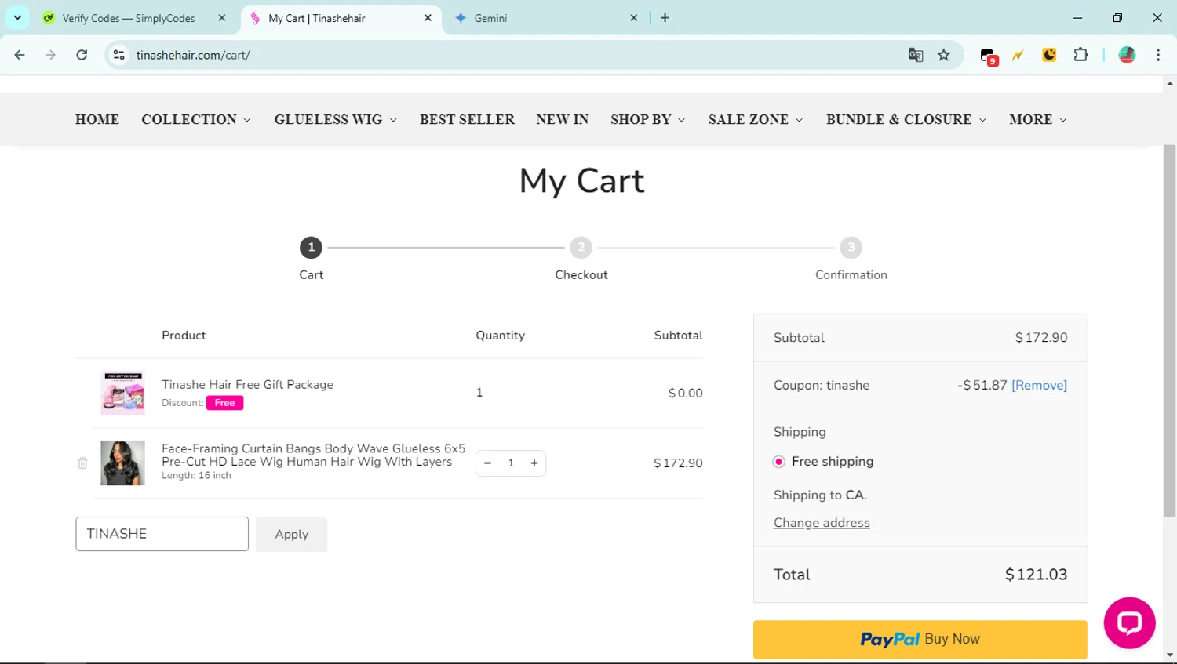The image size is (1177, 664).
Task: Click step 3 Confirmation circle
Action: tap(851, 248)
